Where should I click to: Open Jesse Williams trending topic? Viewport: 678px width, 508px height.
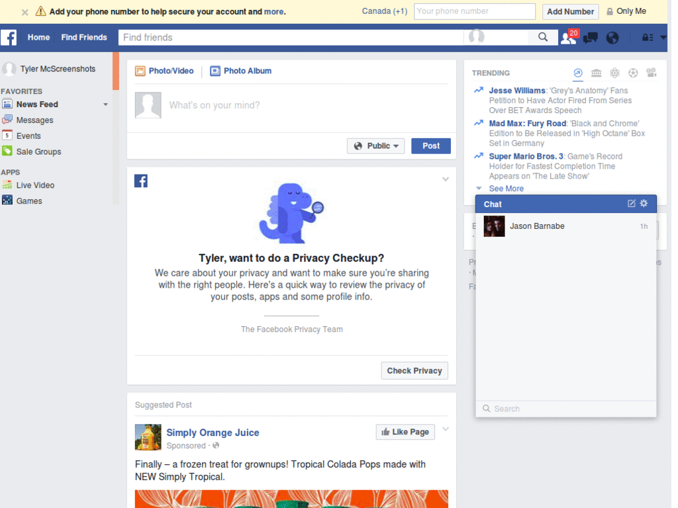click(516, 90)
